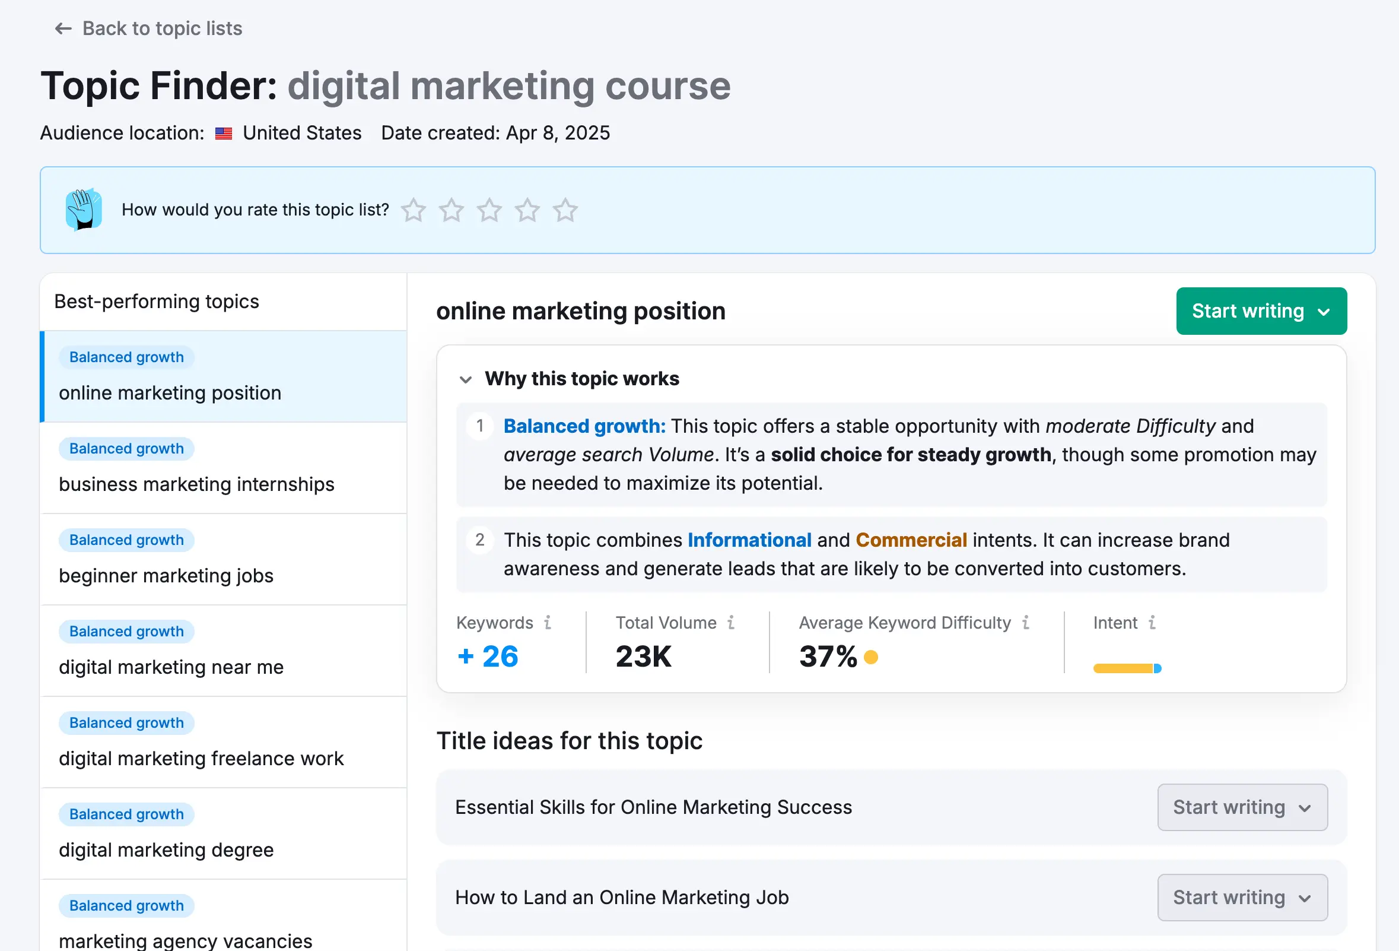Viewport: 1399px width, 951px height.
Task: Rate topic list five stars
Action: click(565, 210)
